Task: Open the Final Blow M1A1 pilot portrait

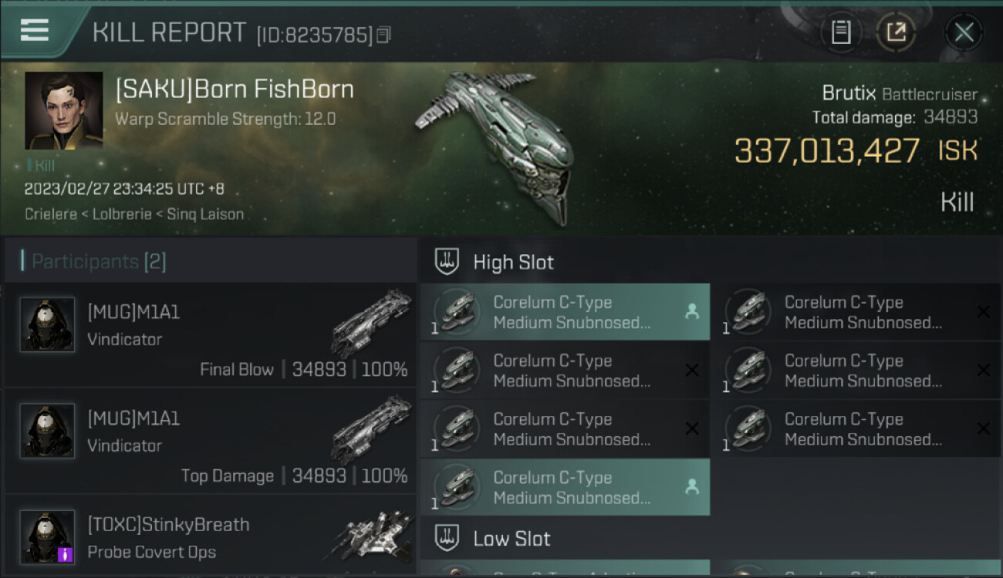Action: click(x=47, y=324)
